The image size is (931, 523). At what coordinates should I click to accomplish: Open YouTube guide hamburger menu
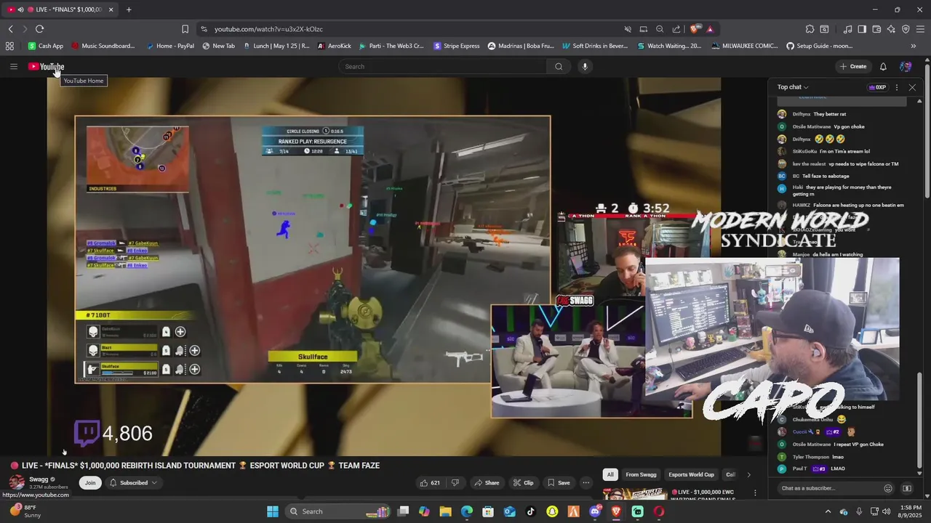14,66
